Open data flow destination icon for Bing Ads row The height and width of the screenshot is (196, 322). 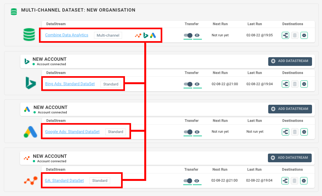point(285,84)
